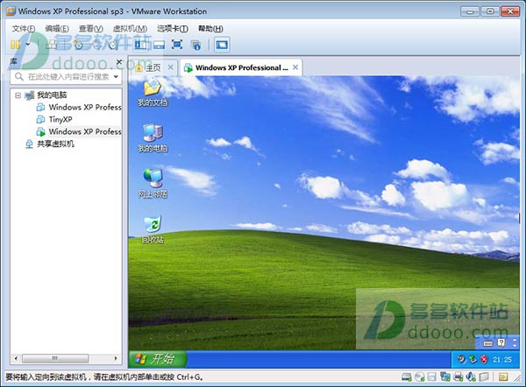
Task: Open the power options dropdown arrow
Action: [x=28, y=45]
